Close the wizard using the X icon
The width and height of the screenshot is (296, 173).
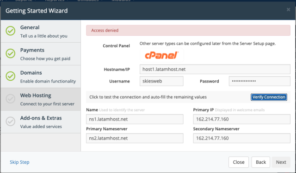288,9
